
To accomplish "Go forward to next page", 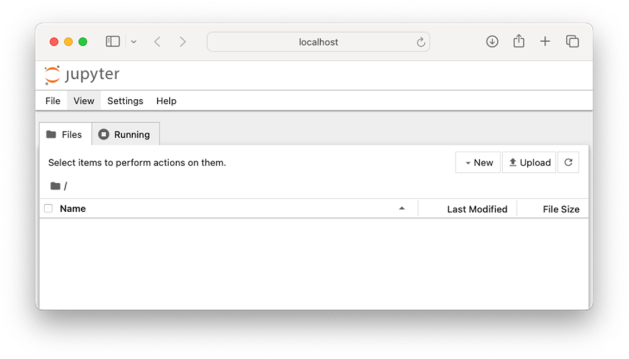I will click(182, 42).
